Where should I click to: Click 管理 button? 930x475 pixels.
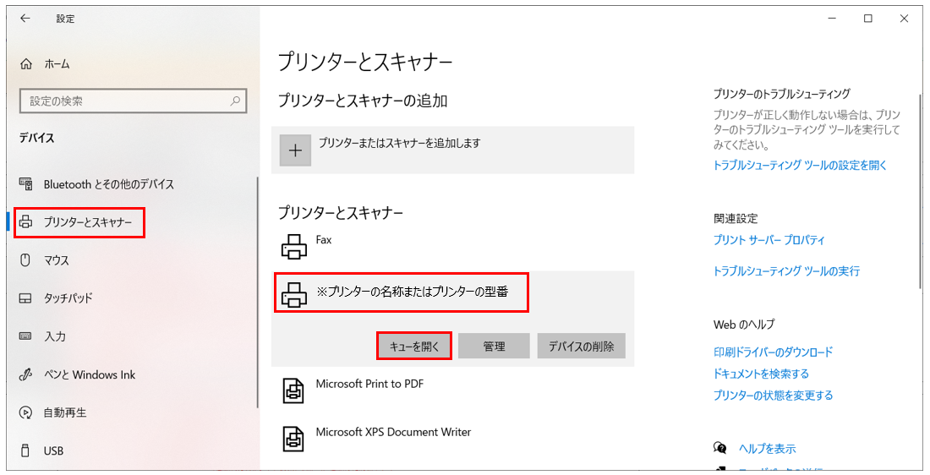click(494, 346)
